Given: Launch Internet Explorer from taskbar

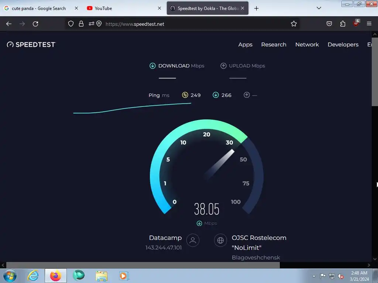Looking at the screenshot, I should [33, 276].
